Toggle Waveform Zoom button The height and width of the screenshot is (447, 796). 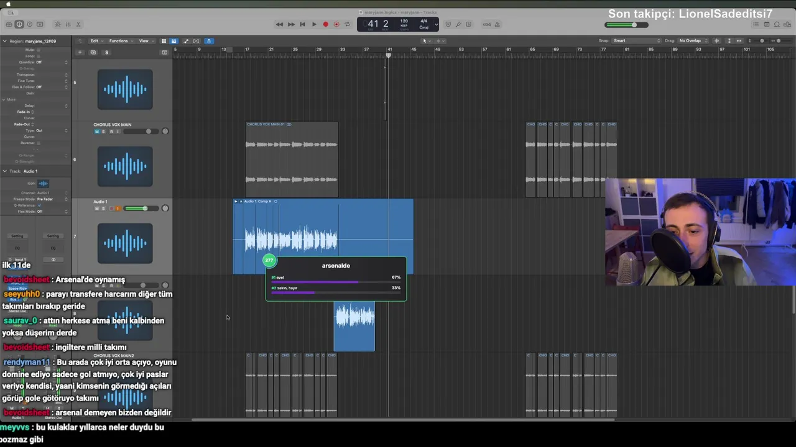[717, 41]
